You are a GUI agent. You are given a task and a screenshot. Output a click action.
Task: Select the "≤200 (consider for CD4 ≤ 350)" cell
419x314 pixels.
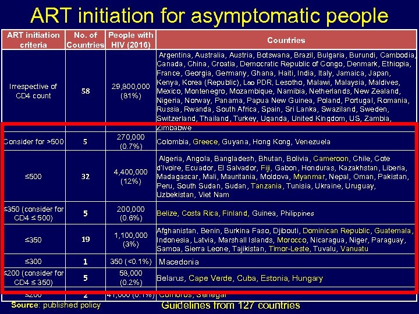click(x=33, y=278)
